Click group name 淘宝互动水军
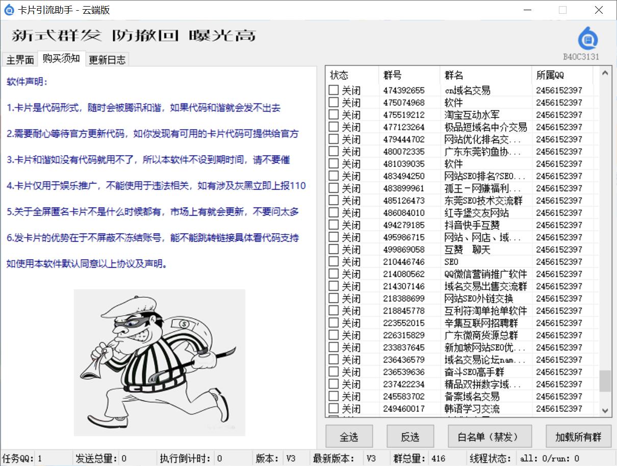 pos(472,115)
